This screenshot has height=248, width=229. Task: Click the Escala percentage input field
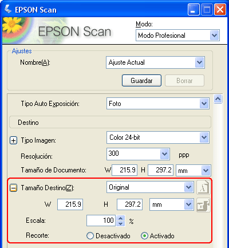tap(101, 221)
